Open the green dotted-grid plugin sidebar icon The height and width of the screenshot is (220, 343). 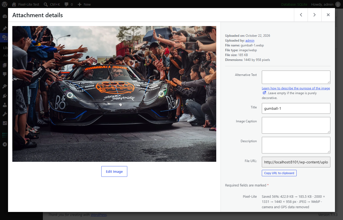[5, 135]
